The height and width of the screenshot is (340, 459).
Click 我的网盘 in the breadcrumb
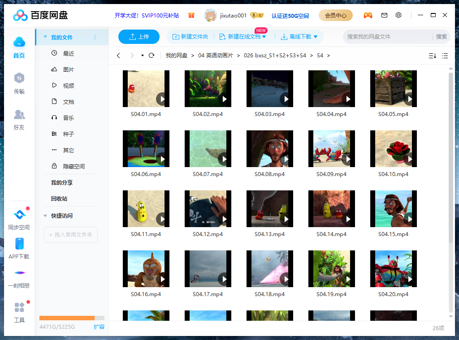point(177,55)
